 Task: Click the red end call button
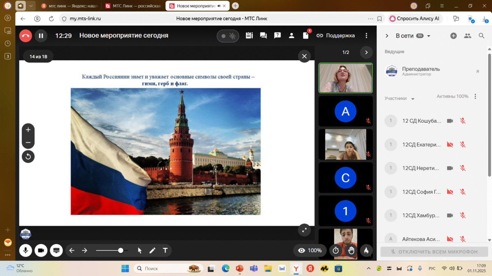pyautogui.click(x=26, y=36)
